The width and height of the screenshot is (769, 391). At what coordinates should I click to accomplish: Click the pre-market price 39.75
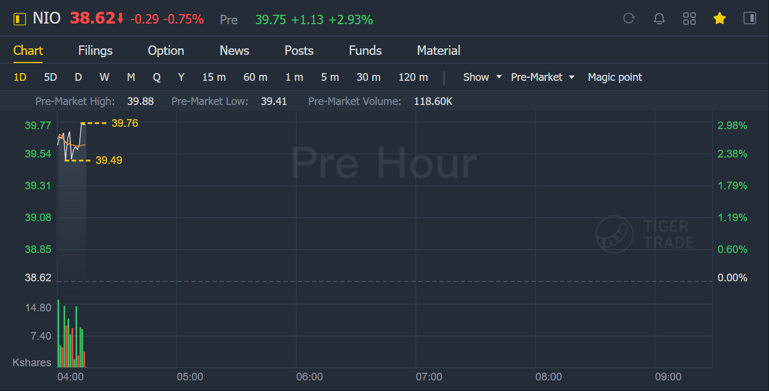[271, 20]
